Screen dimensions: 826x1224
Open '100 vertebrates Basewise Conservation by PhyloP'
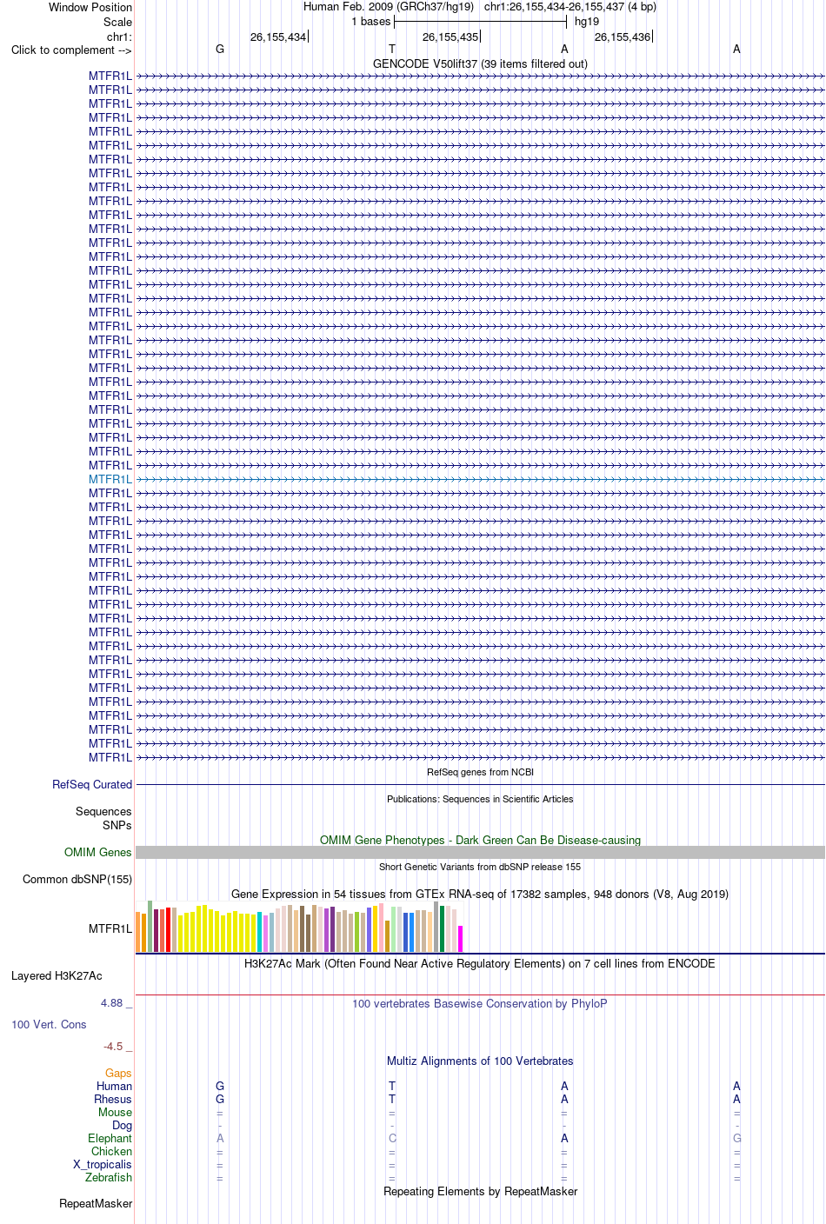[x=480, y=1003]
